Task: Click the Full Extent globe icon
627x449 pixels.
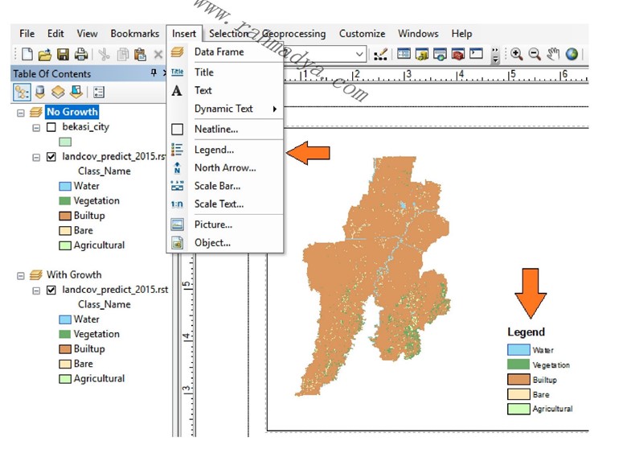Action: pos(572,55)
